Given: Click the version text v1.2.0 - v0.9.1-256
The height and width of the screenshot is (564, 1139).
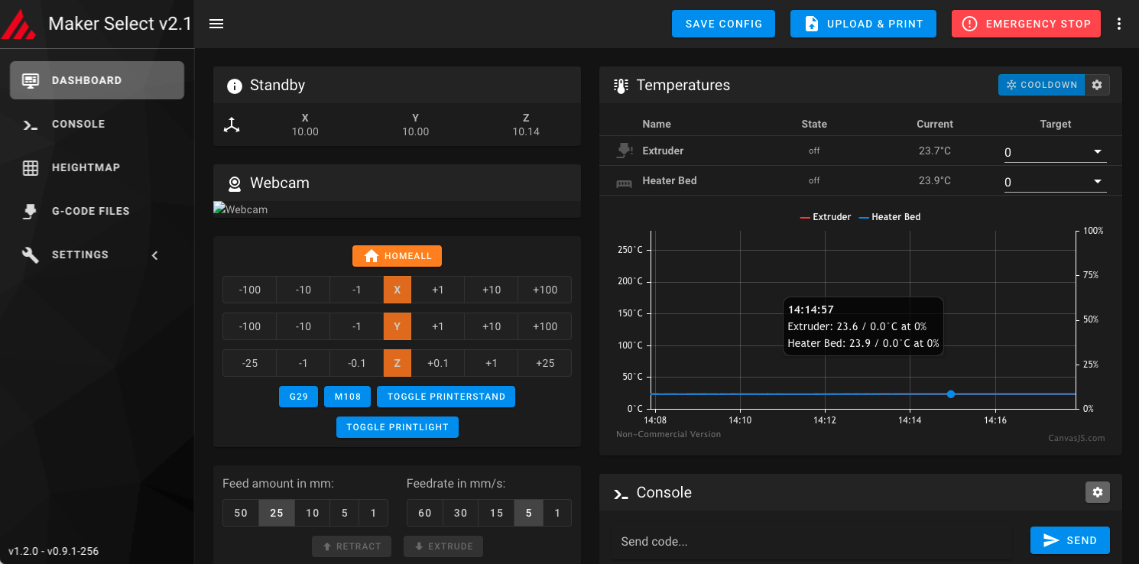Looking at the screenshot, I should click(54, 551).
